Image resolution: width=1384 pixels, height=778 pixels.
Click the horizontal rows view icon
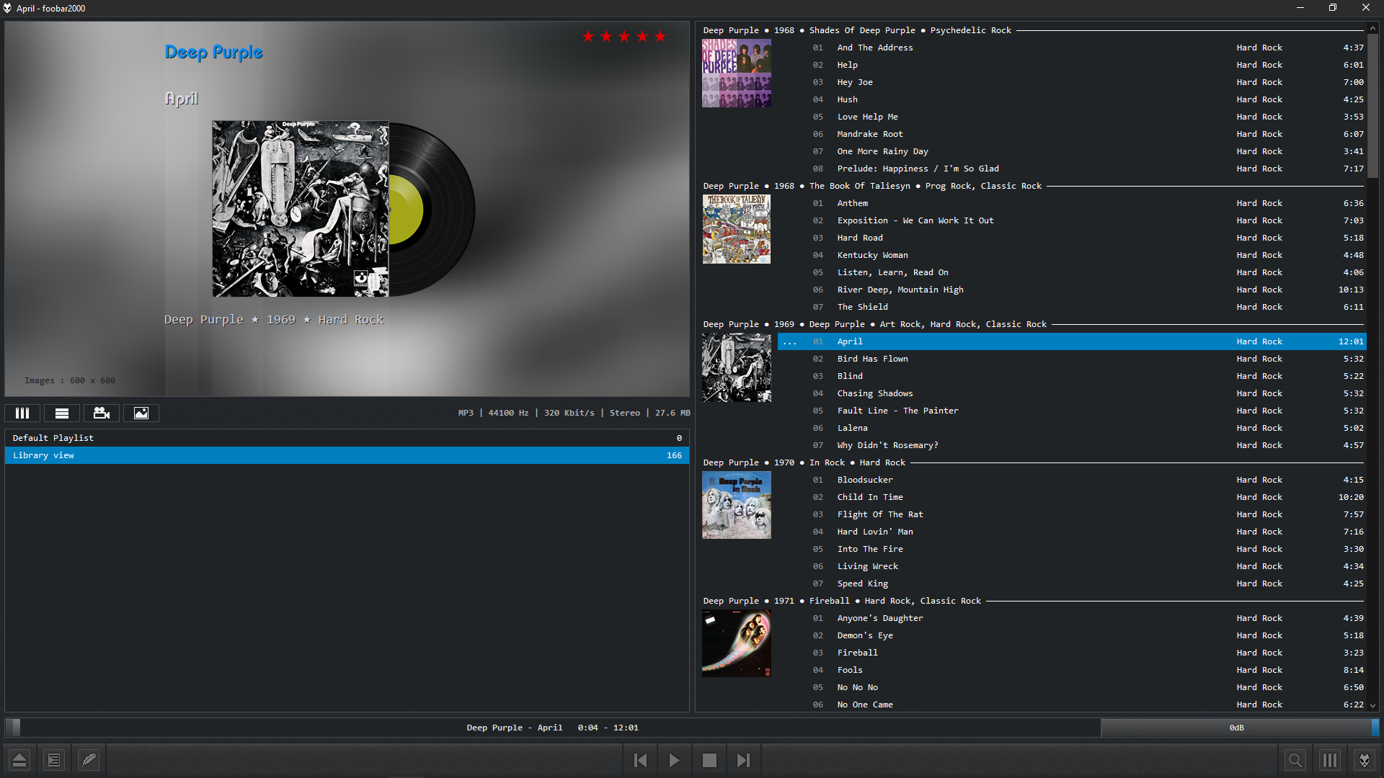(62, 413)
